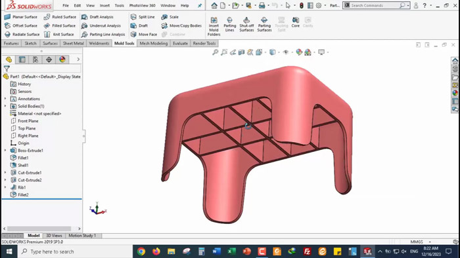
Task: Expand the Cut-Extrude1 feature
Action: click(x=5, y=173)
